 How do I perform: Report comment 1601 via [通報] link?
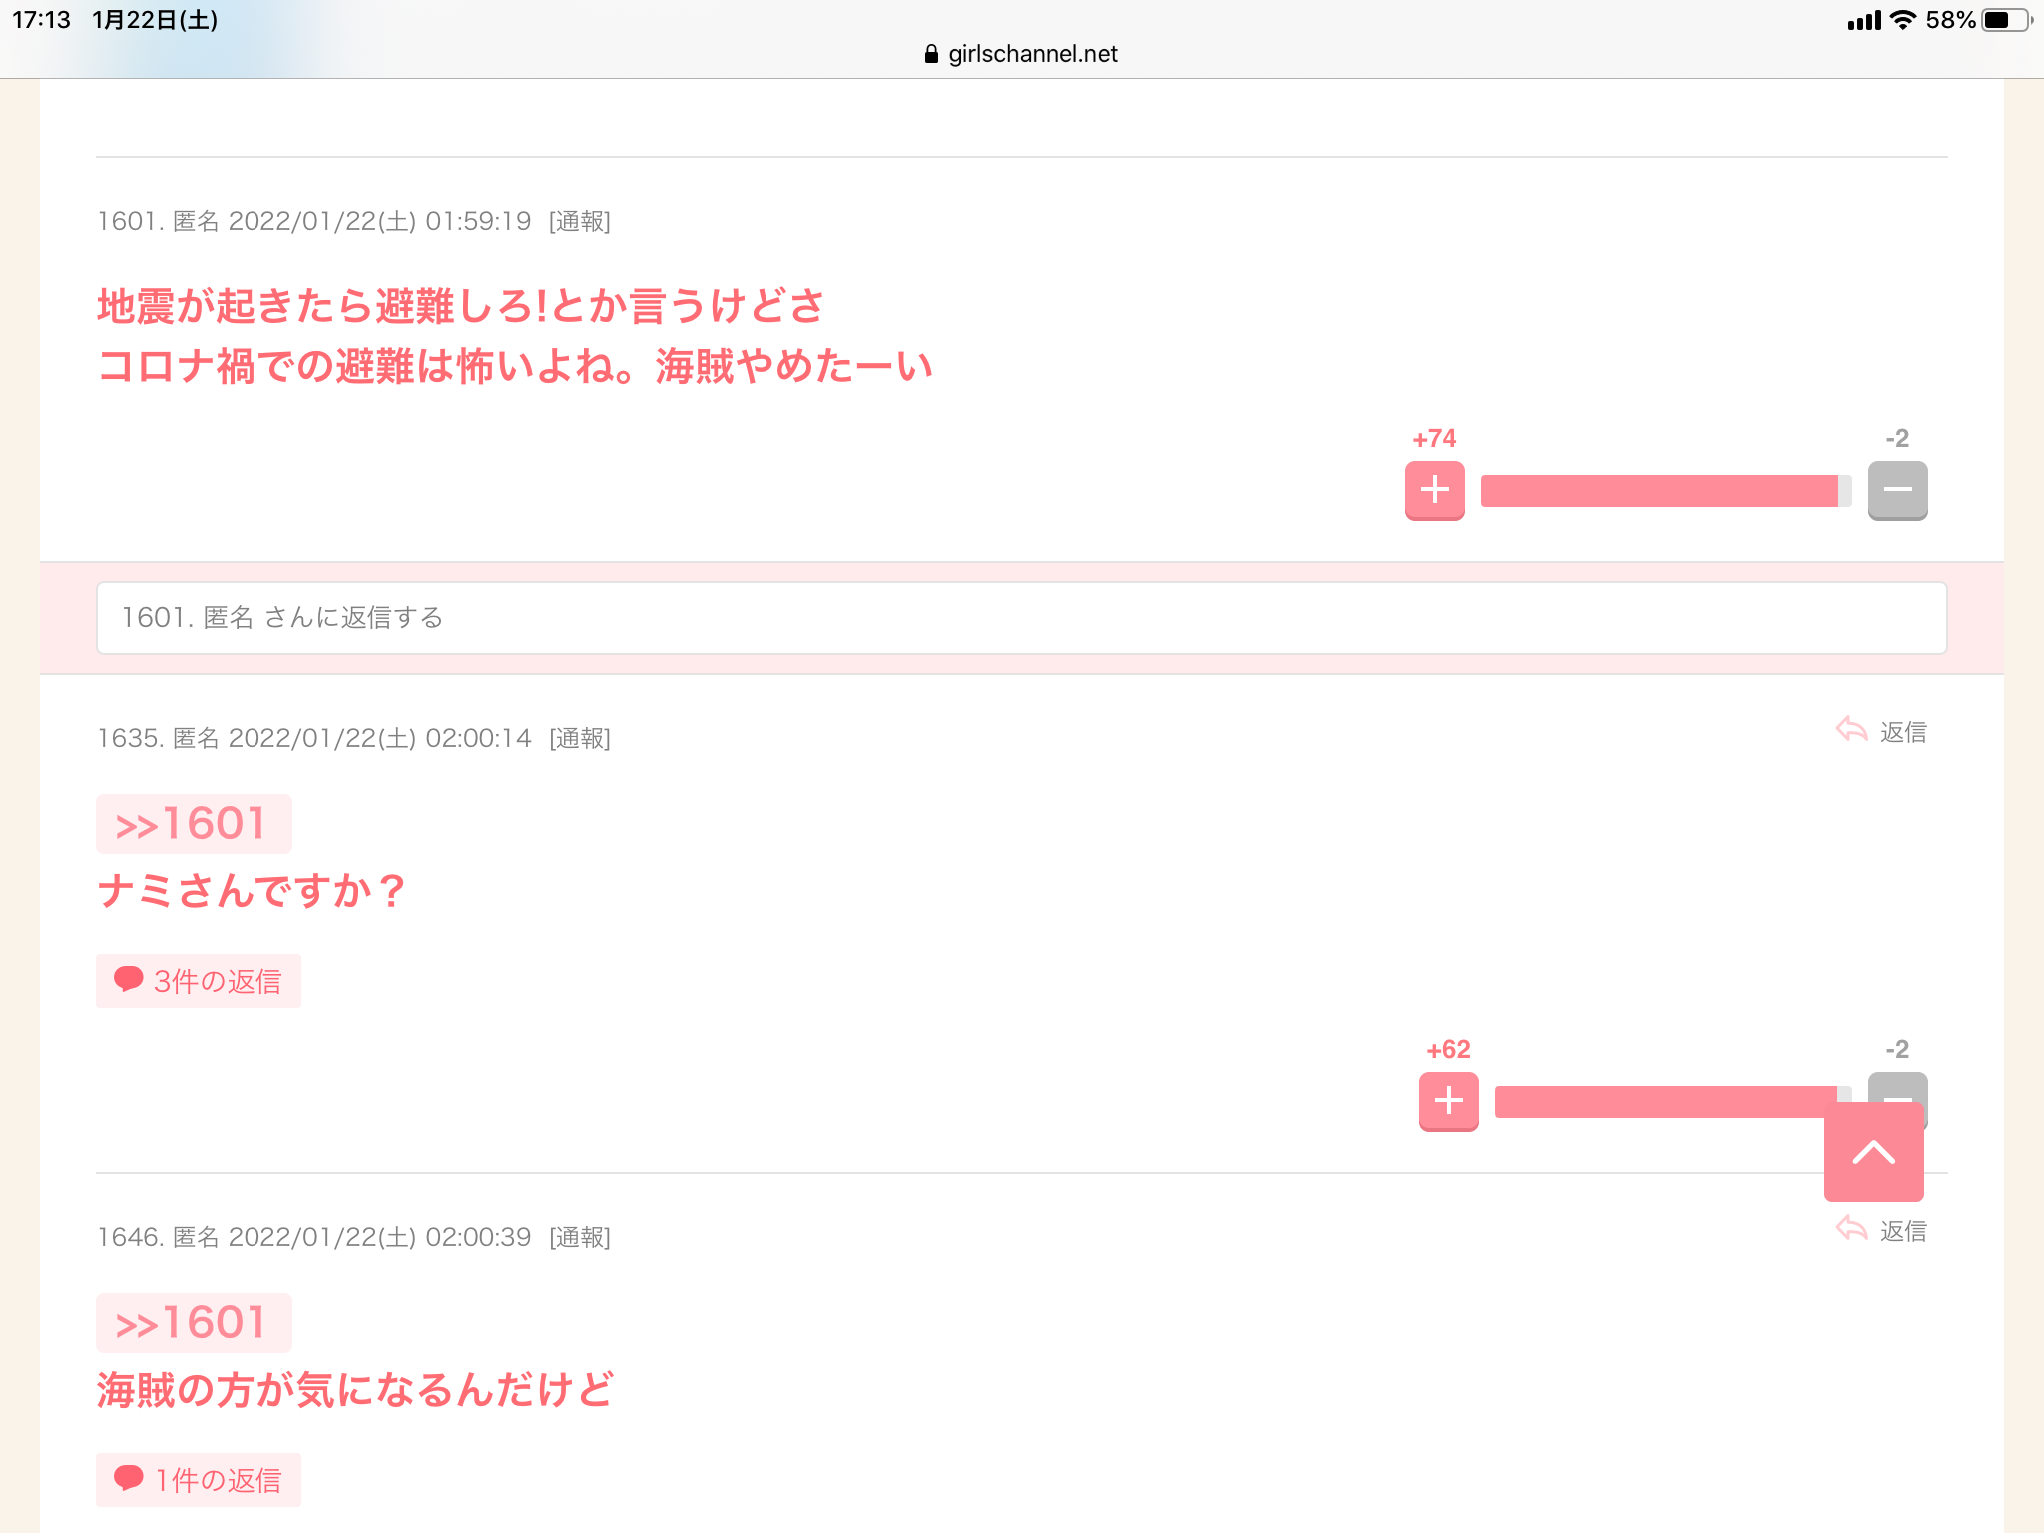[x=580, y=221]
